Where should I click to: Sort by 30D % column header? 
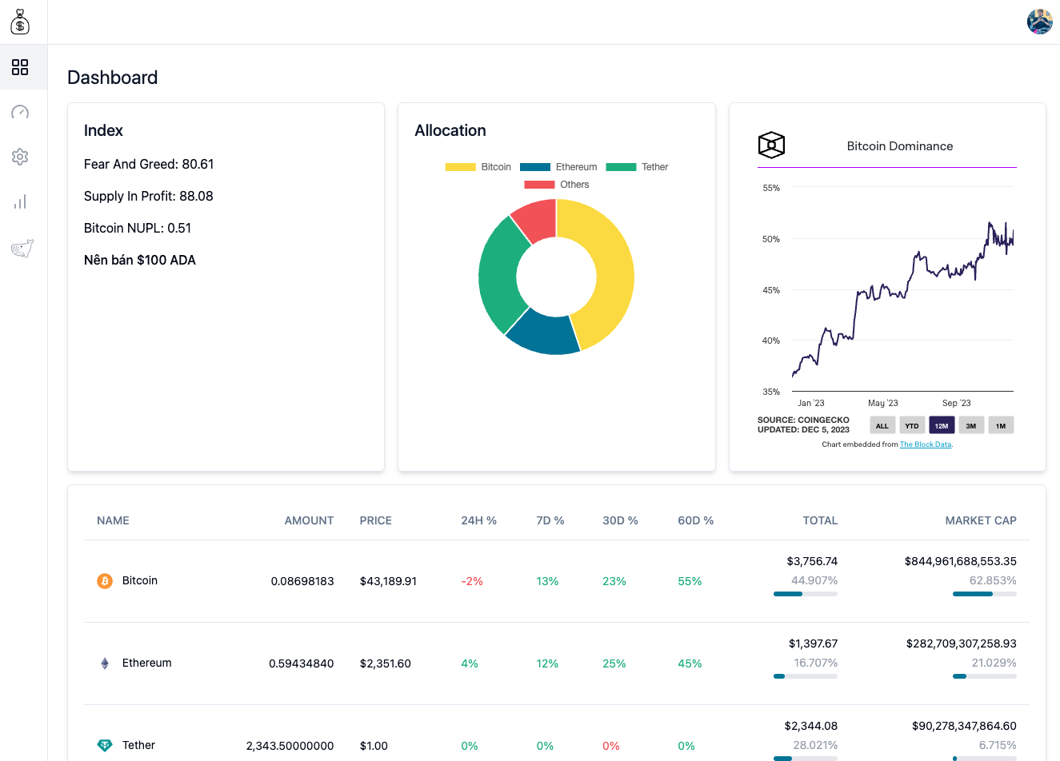[620, 520]
